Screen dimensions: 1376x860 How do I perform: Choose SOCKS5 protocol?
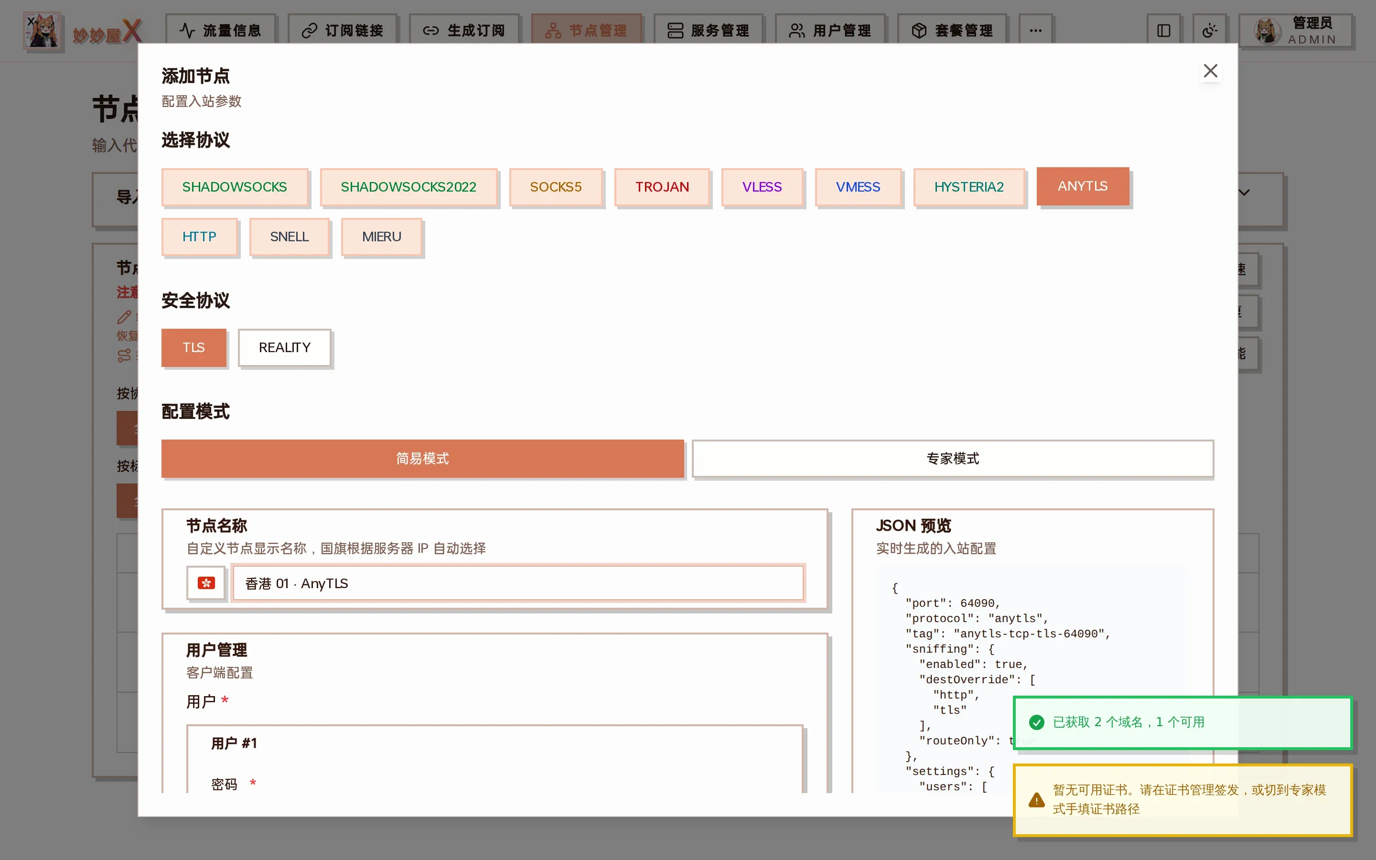coord(556,186)
